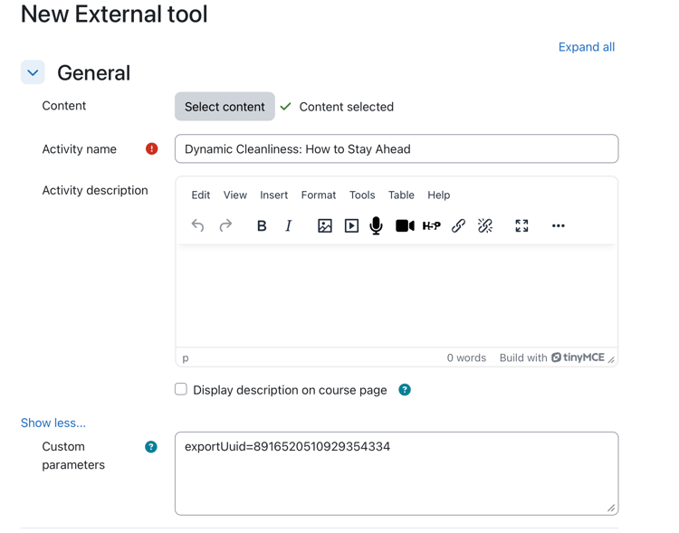Click the General section heading

tap(93, 72)
